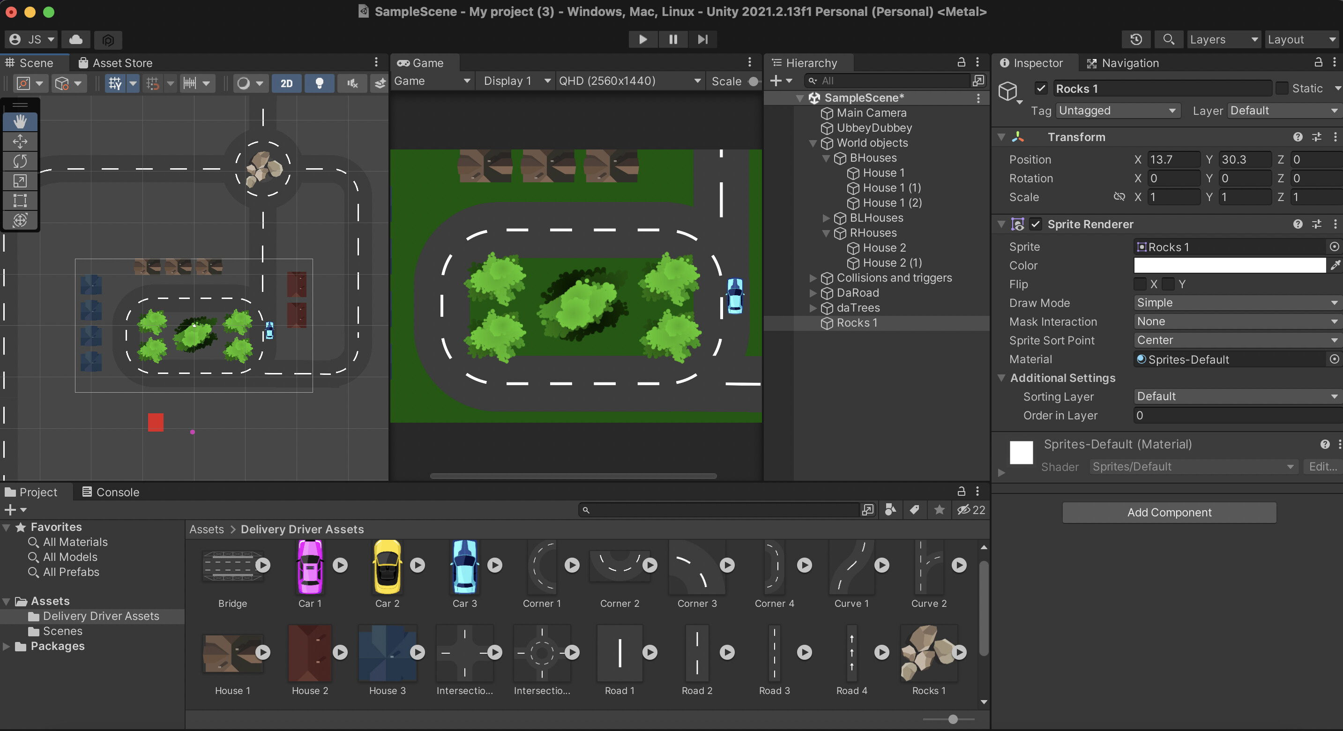
Task: Collapse the Additional Settings section
Action: click(1001, 378)
